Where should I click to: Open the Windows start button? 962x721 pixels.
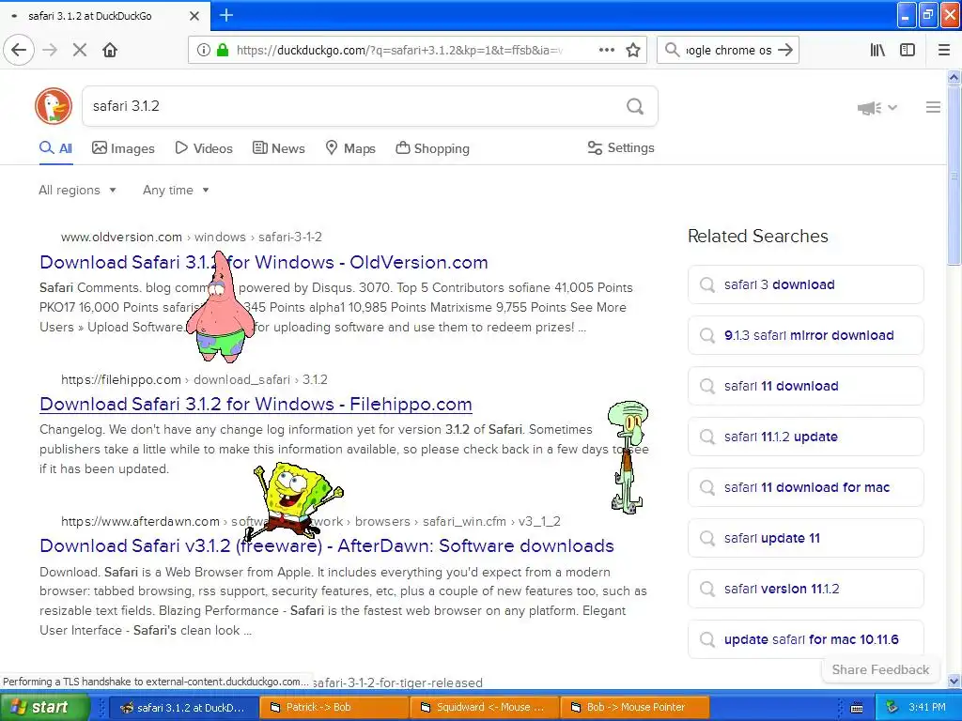click(x=44, y=708)
